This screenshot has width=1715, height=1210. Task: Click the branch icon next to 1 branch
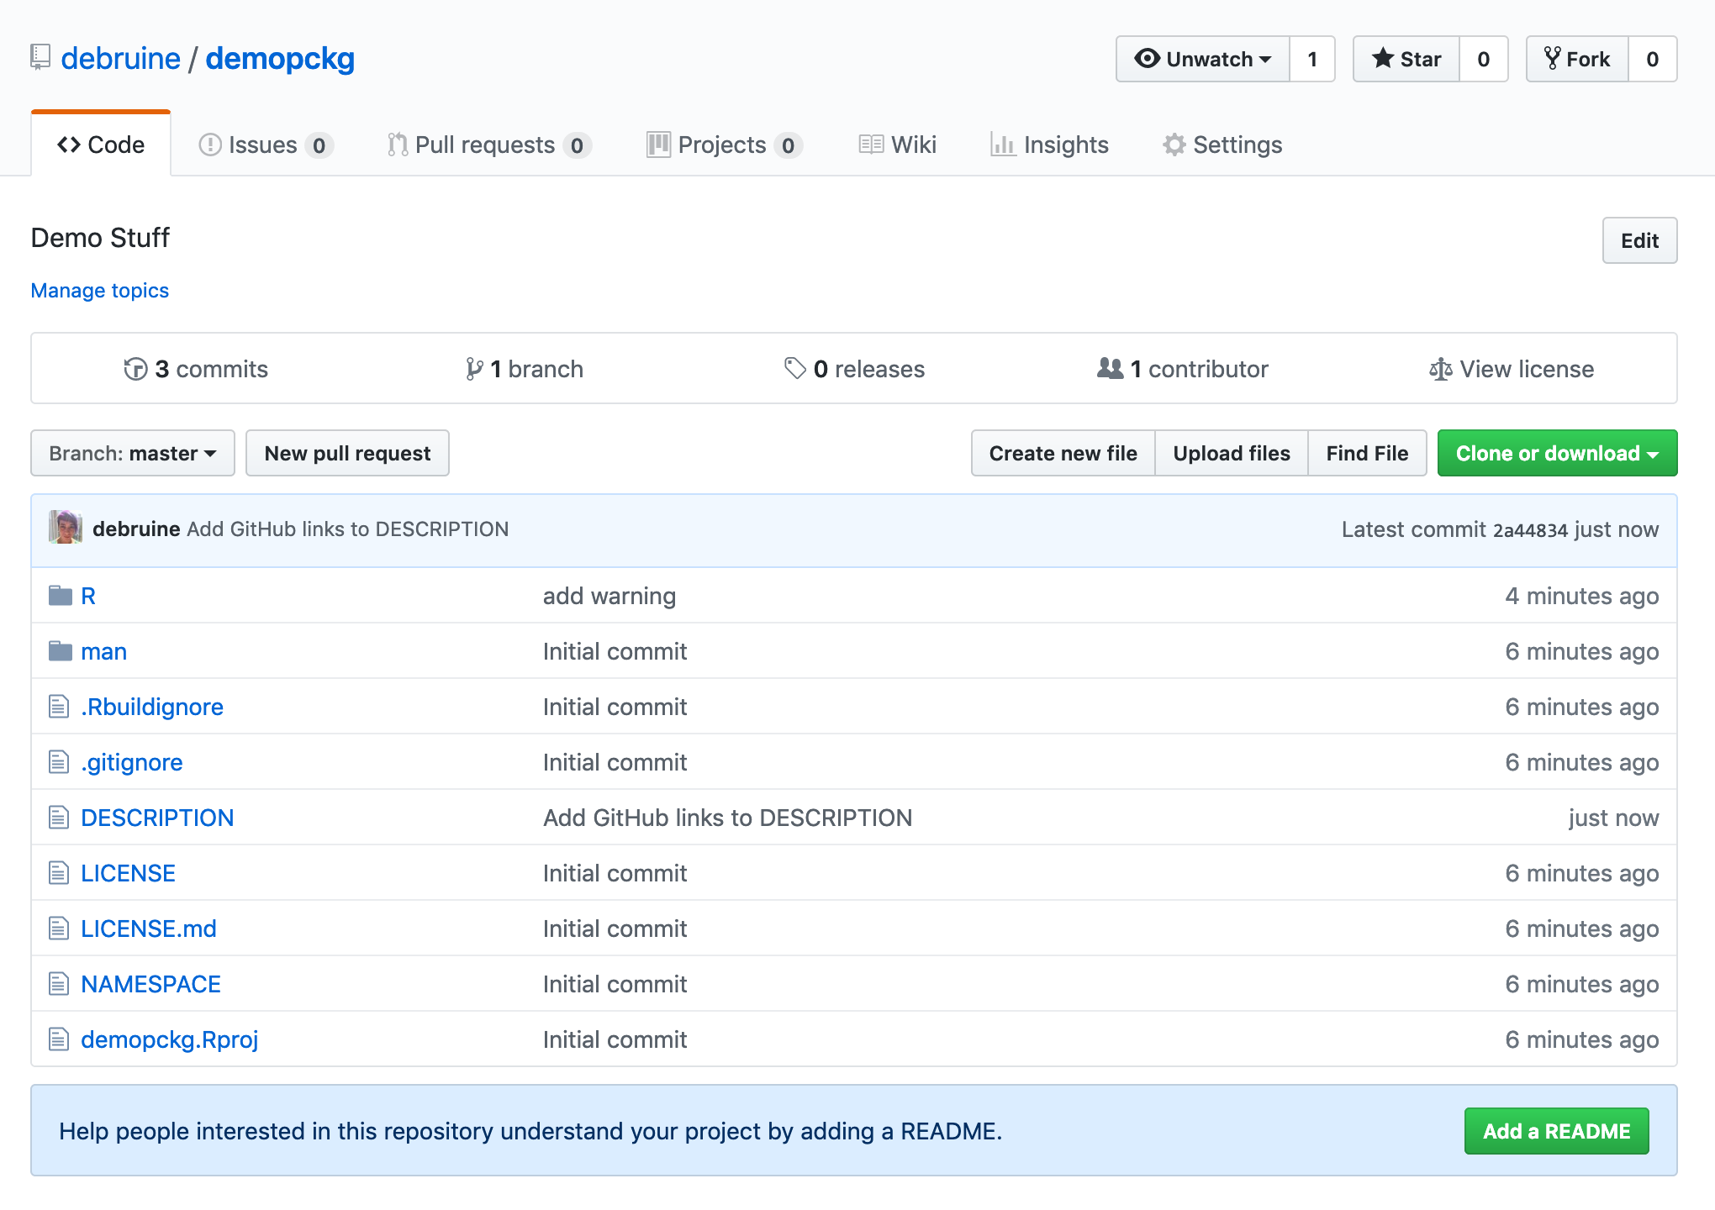tap(474, 369)
